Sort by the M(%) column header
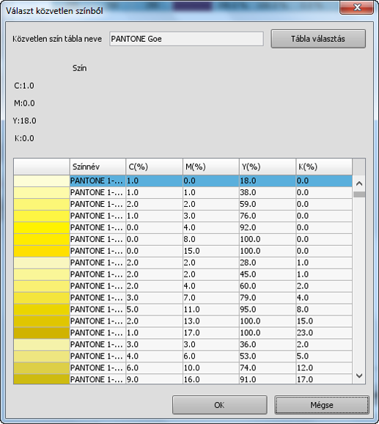Viewport: 379px width, 424px height. tap(211, 167)
